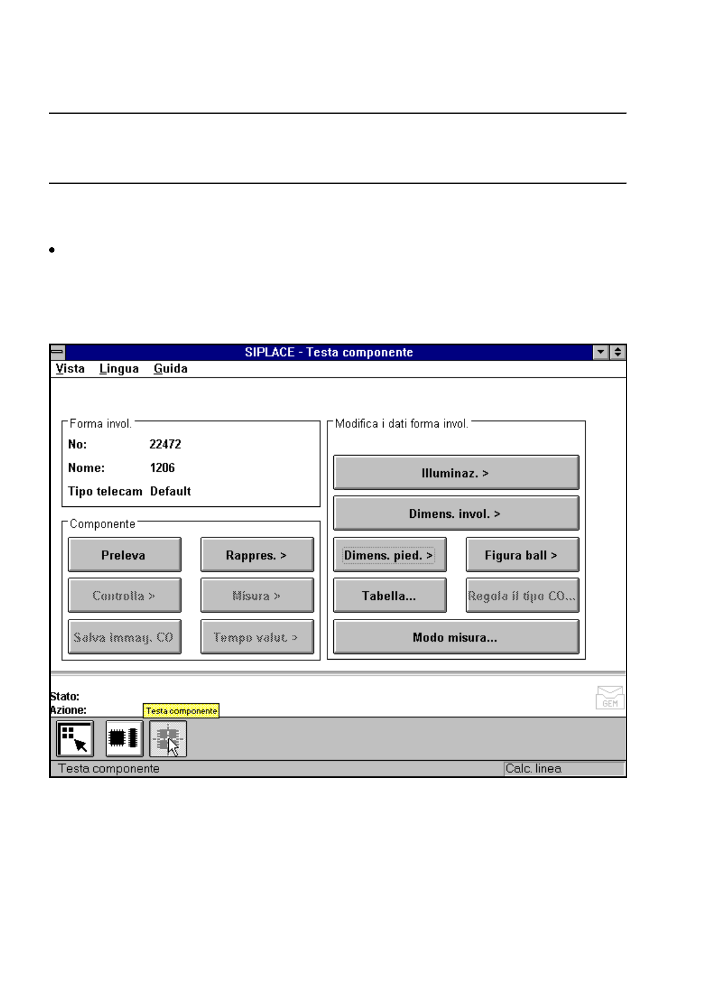Click the Azione: label
This screenshot has width=711, height=1008.
(x=68, y=710)
